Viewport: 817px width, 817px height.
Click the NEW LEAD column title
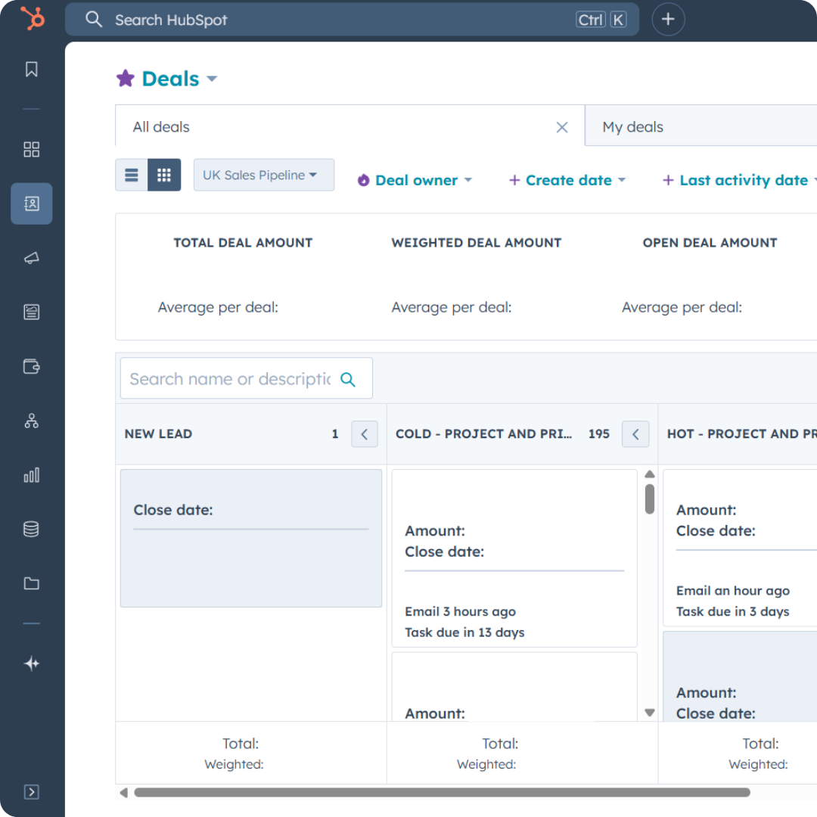pos(158,434)
